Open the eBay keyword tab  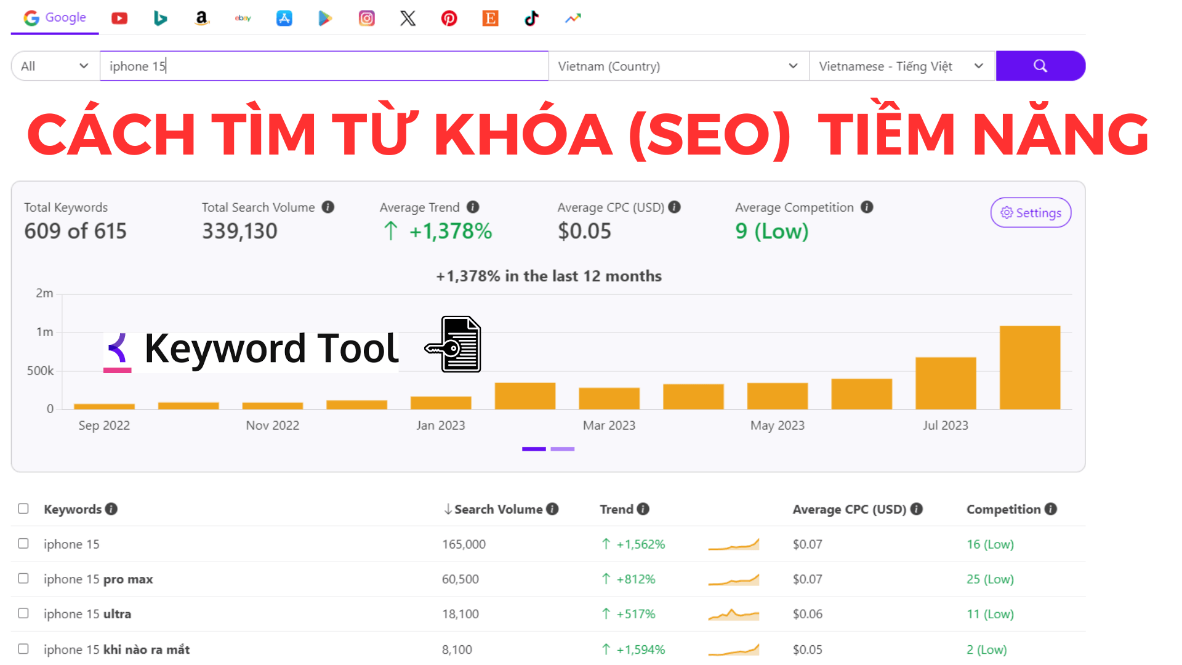pos(243,18)
